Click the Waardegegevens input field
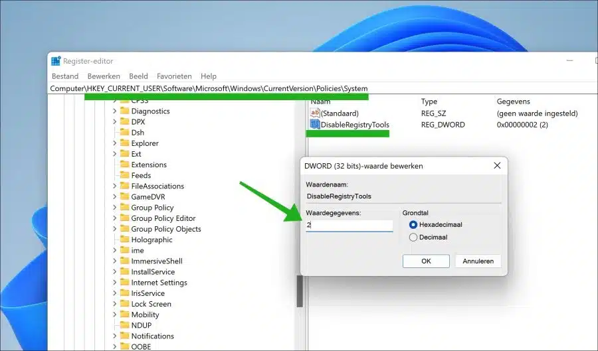 (x=349, y=225)
